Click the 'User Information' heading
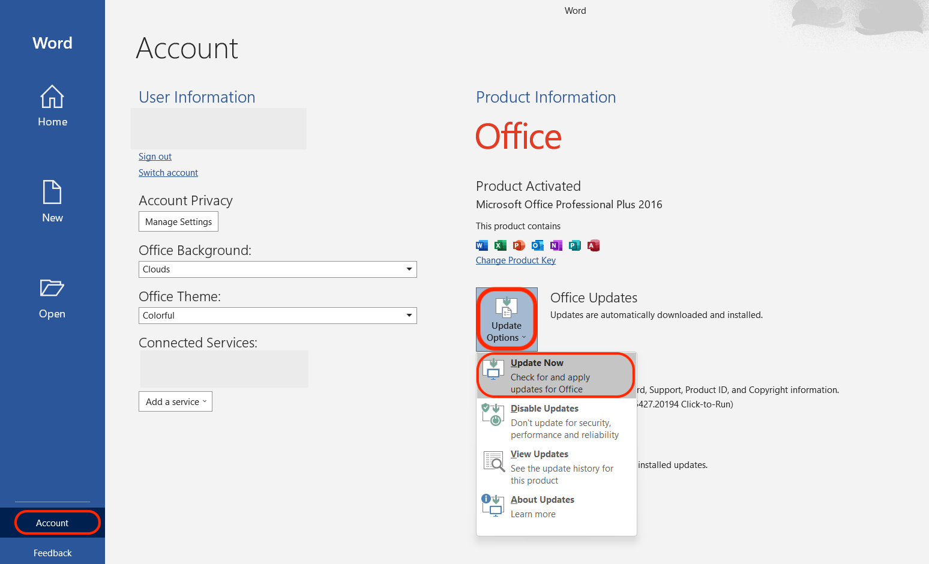 pos(197,97)
